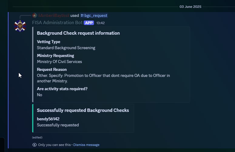
Task: Click the Only you can see this notice
Action: [x=54, y=145]
